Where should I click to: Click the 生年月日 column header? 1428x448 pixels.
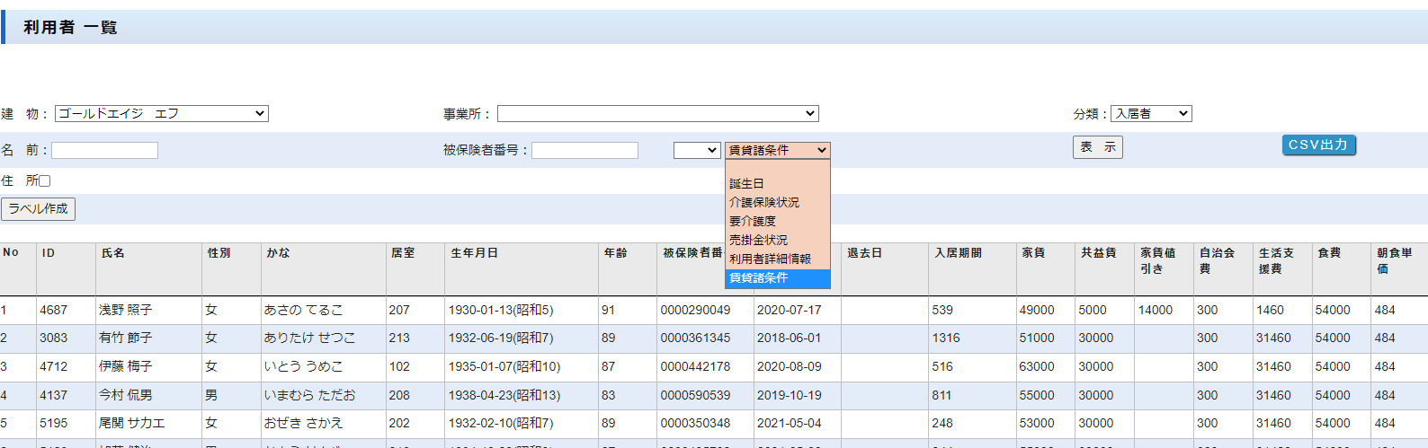(474, 253)
